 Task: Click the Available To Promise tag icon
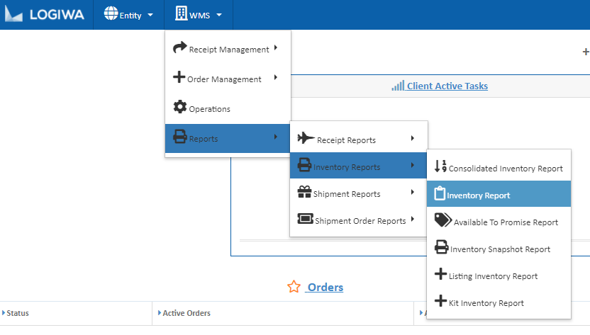click(442, 220)
